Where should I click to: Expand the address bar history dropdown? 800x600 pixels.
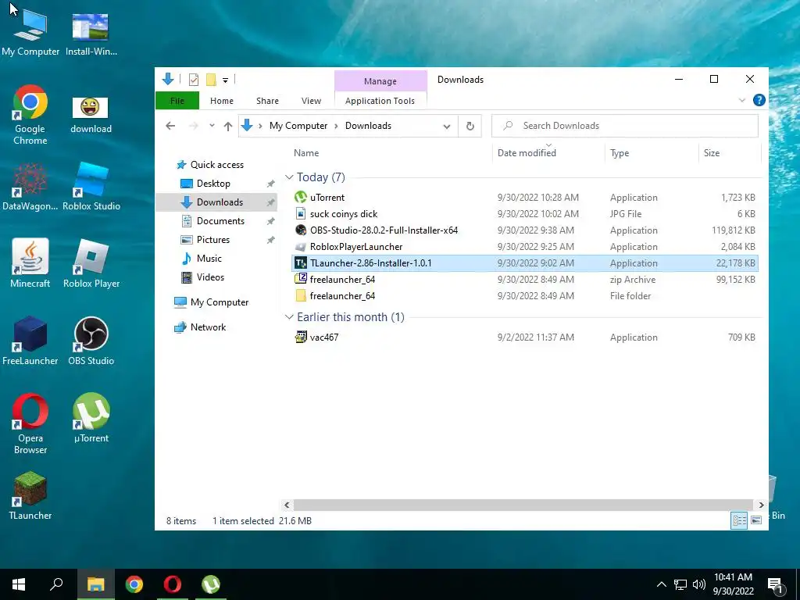pyautogui.click(x=446, y=126)
